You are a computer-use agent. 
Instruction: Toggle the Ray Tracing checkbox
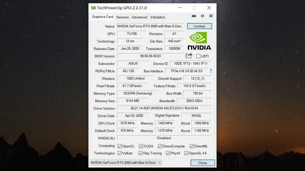click(x=141, y=153)
